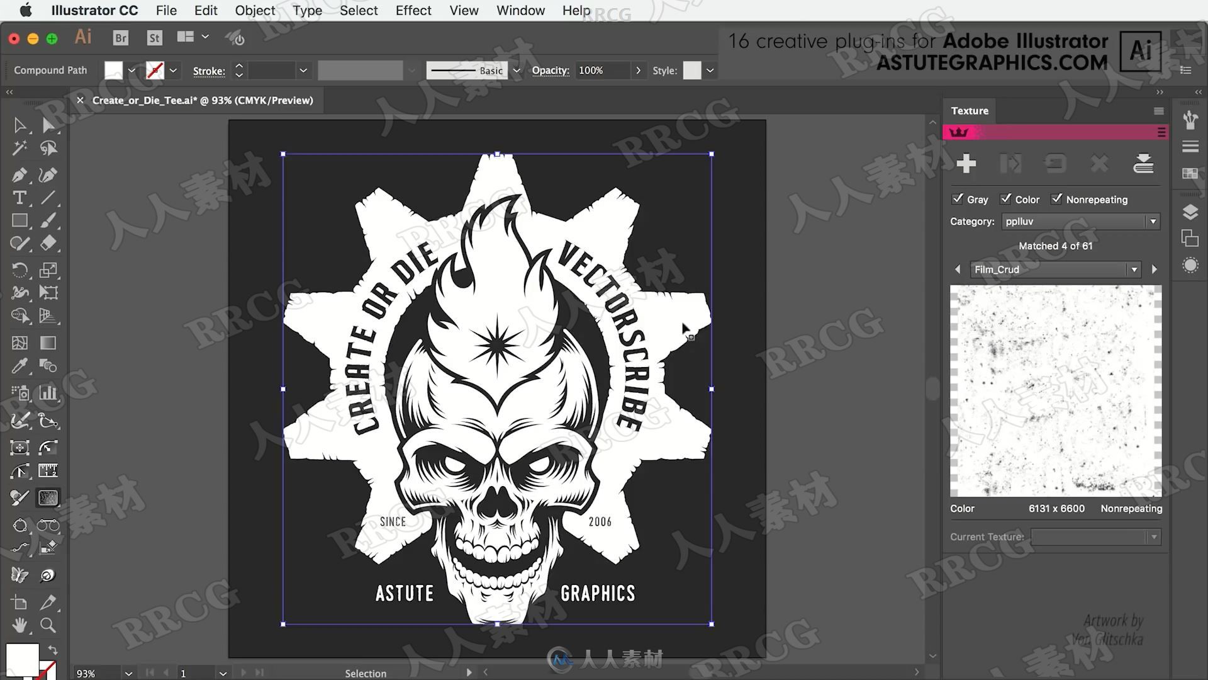This screenshot has width=1208, height=680.
Task: Toggle the Color checkbox
Action: pyautogui.click(x=1006, y=198)
